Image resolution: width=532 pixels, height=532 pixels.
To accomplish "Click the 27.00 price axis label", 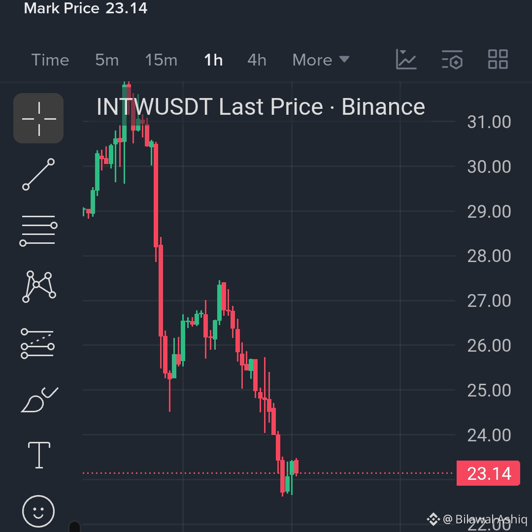I will (x=489, y=300).
